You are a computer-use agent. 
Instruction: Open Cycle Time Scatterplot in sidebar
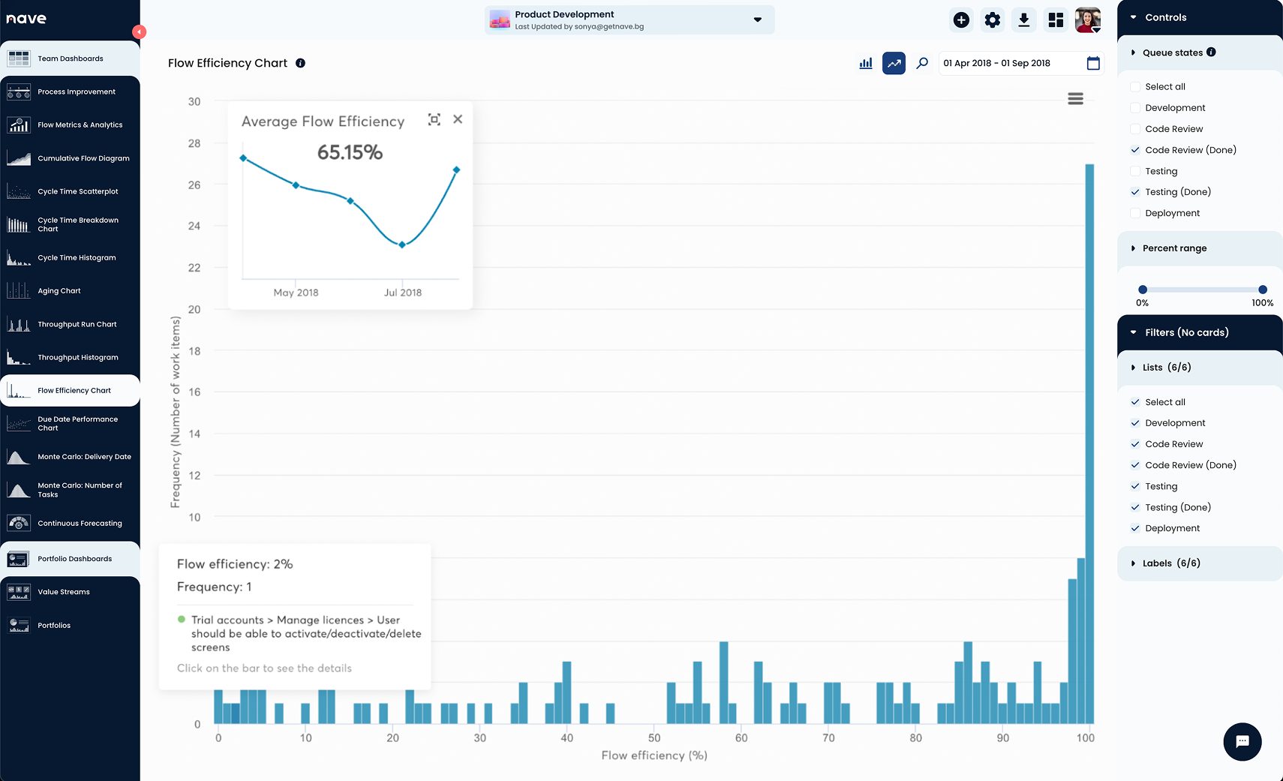pos(77,191)
